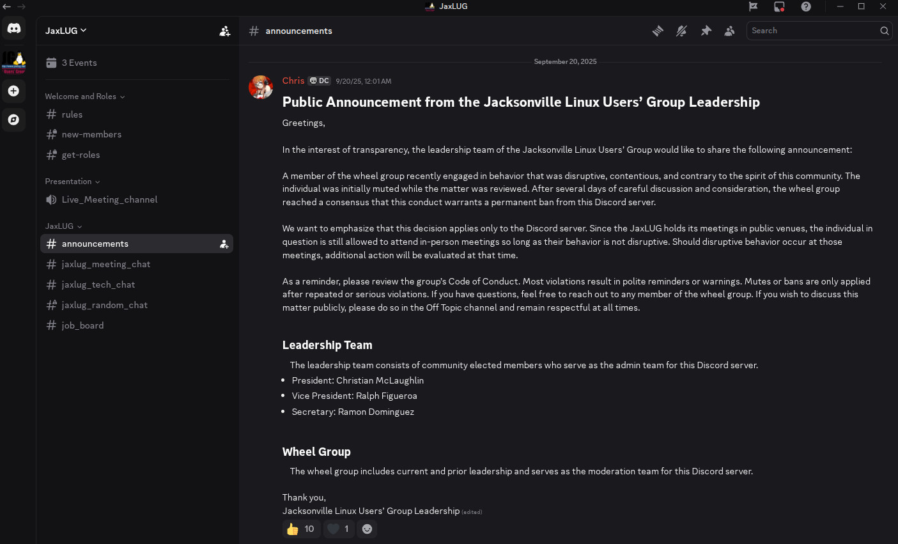Show the member list panel

729,30
